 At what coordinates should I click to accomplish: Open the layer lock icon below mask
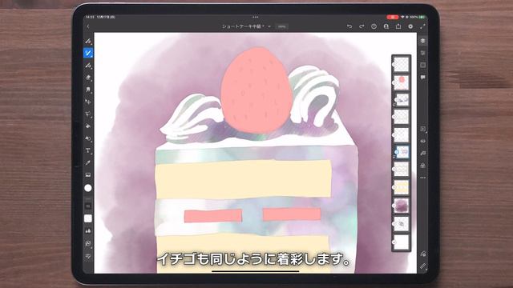(x=422, y=166)
